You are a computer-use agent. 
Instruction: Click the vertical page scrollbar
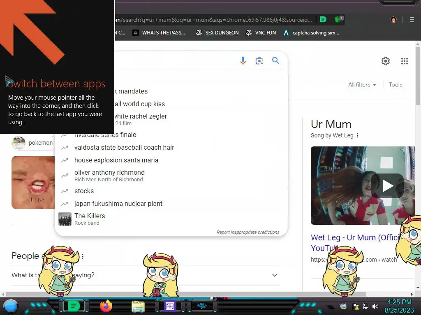pyautogui.click(x=418, y=76)
